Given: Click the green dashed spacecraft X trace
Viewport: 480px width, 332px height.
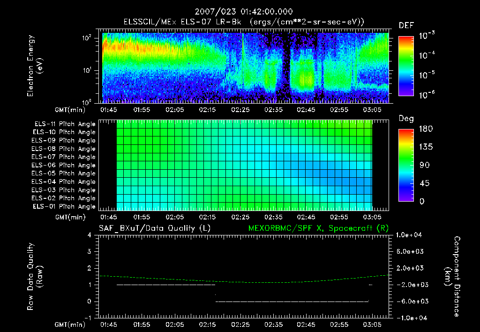Looking at the screenshot, I should pos(244,279).
